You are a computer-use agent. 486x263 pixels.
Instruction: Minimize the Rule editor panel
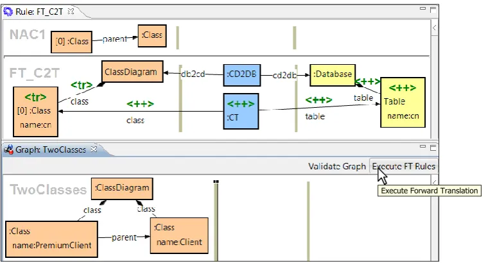(423, 9)
